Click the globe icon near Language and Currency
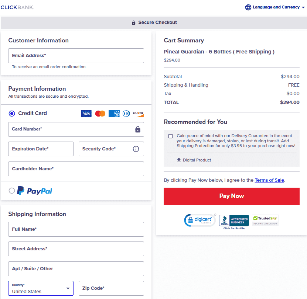This screenshot has width=307, height=299. (248, 7)
